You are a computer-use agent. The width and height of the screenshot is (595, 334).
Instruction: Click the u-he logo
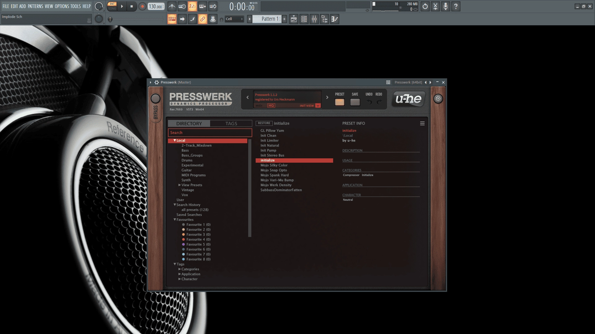(408, 99)
